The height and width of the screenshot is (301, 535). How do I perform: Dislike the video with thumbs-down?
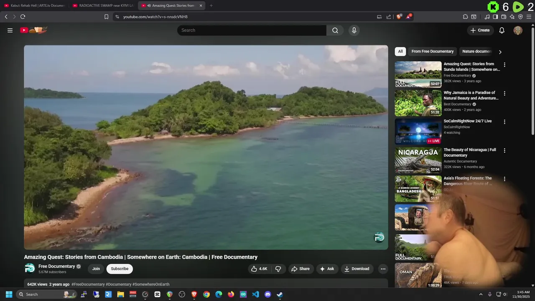[278, 269]
